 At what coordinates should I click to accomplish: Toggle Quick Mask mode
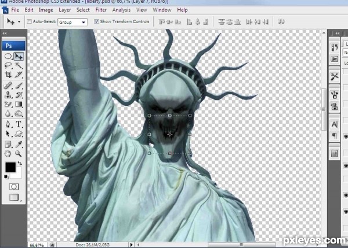point(14,187)
